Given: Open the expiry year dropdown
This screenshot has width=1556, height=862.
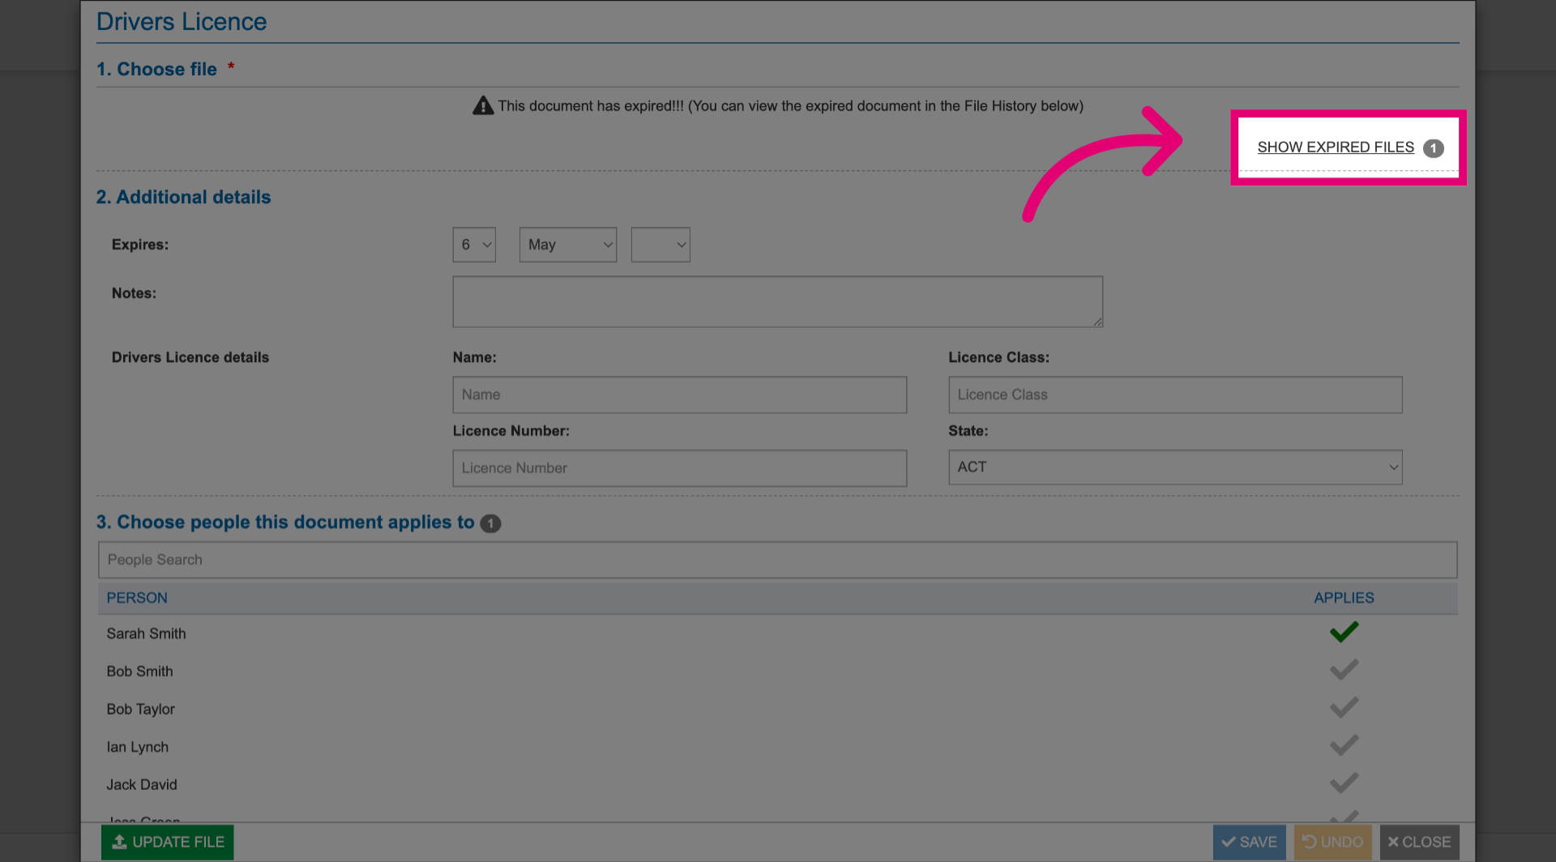Looking at the screenshot, I should coord(660,245).
